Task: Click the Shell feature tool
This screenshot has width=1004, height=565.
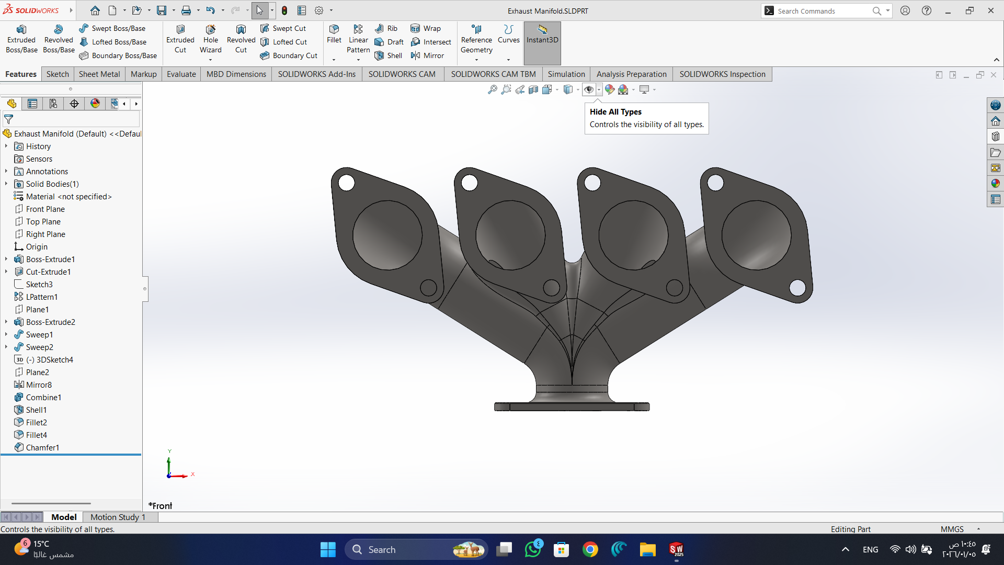Action: [388, 55]
